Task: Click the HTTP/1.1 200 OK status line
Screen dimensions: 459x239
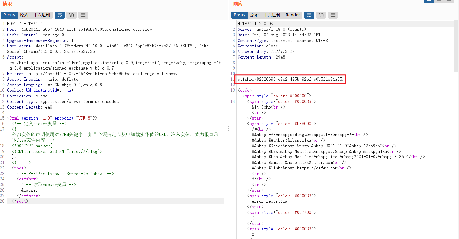Action: click(255, 24)
